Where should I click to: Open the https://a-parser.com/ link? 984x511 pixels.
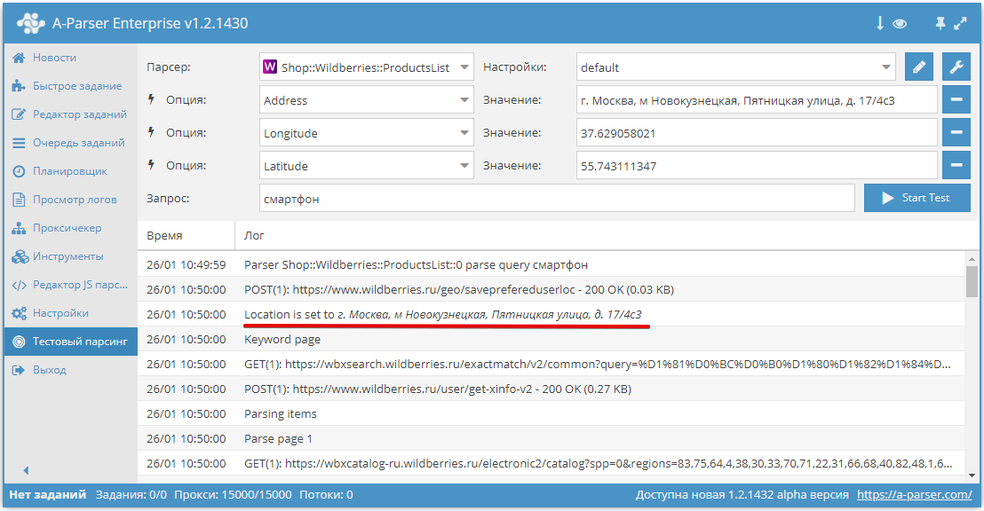click(x=914, y=495)
